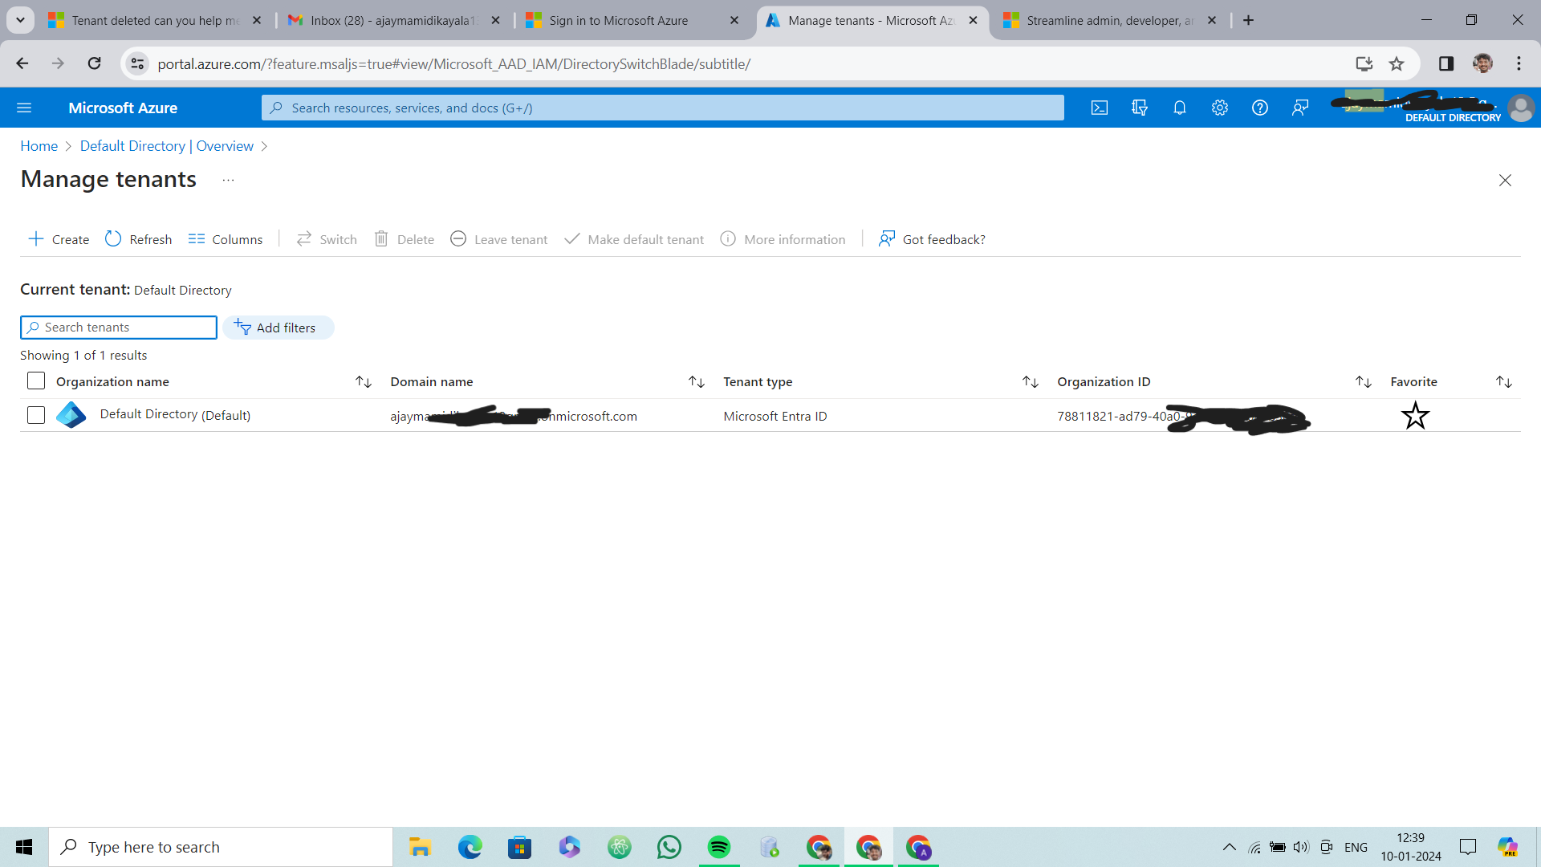The image size is (1541, 867).
Task: Open Directories and subscriptions filter icon
Action: point(1140,108)
